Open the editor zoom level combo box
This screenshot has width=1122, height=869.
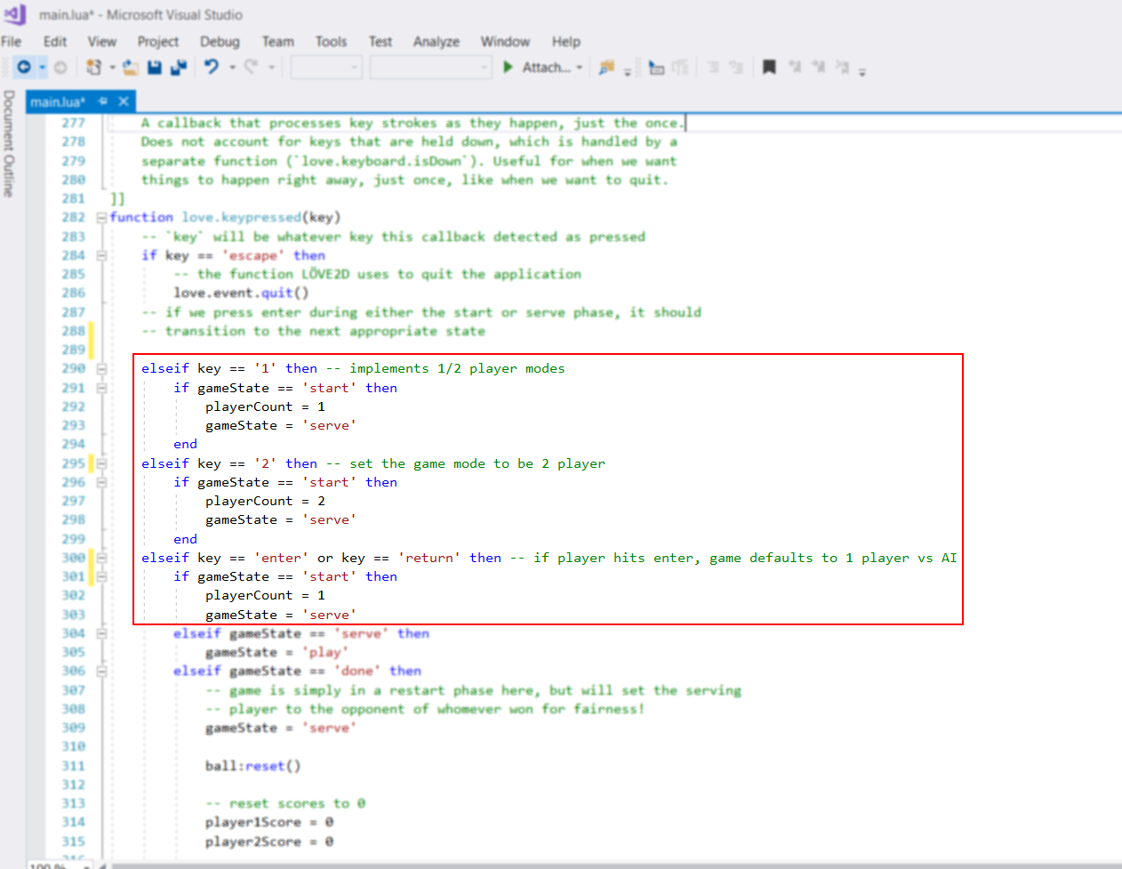[x=60, y=865]
